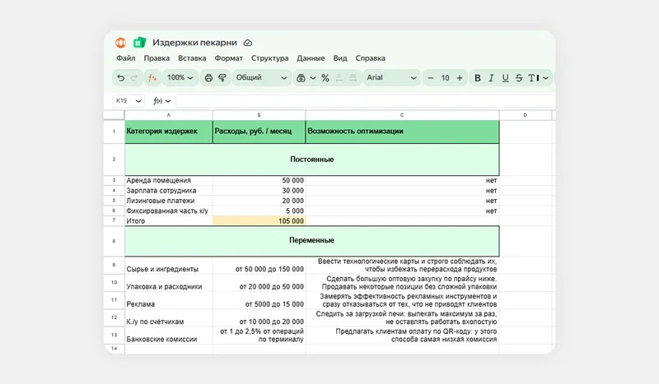Select the cell with 50 000

pos(259,180)
